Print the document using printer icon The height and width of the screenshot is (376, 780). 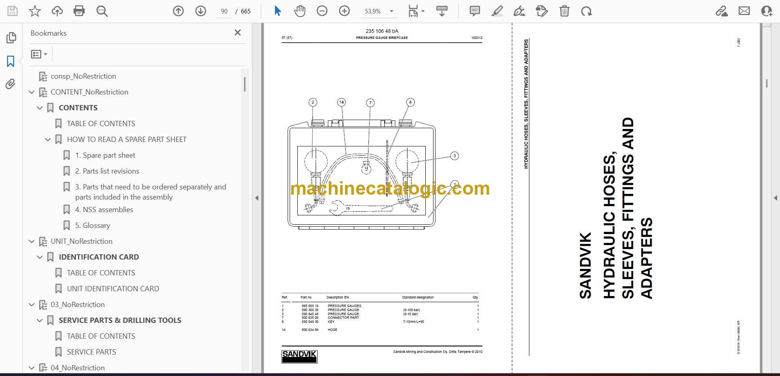point(79,11)
